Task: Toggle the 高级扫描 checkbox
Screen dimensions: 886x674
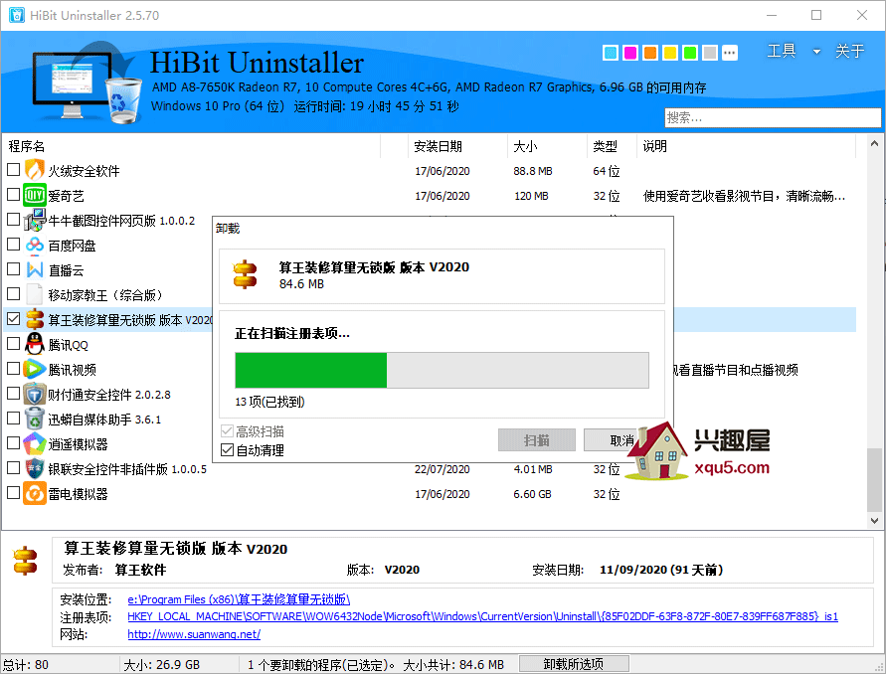Action: [227, 431]
